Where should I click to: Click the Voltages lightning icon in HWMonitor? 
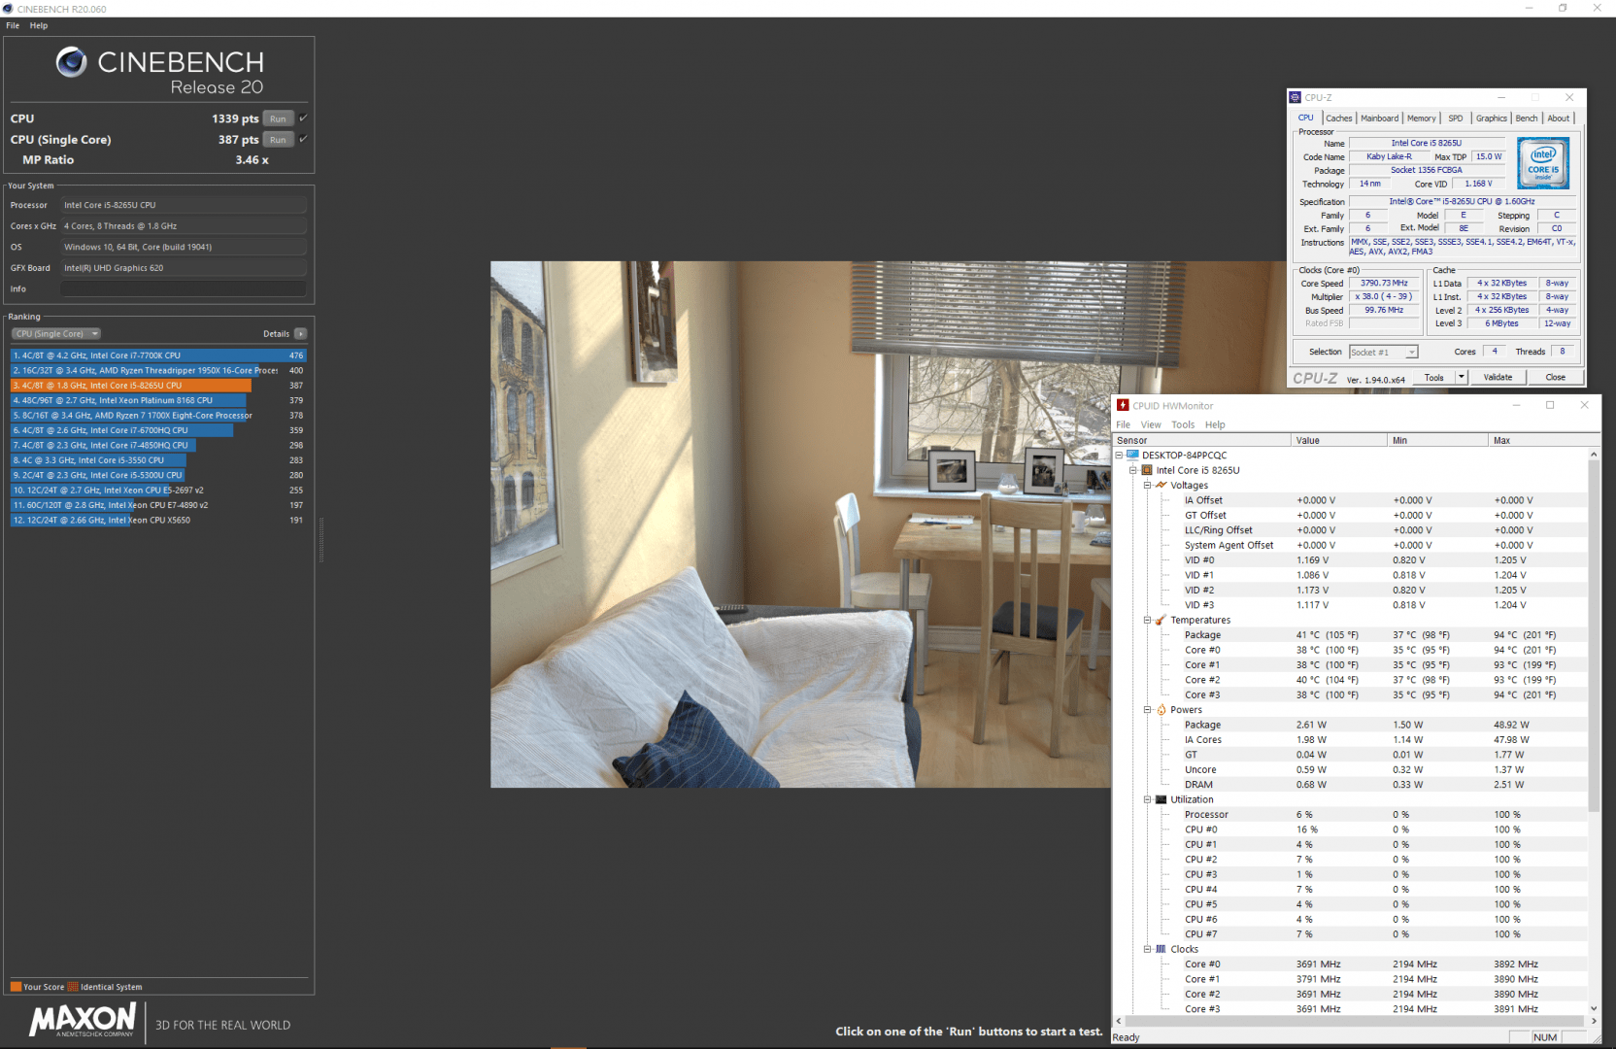(x=1161, y=485)
